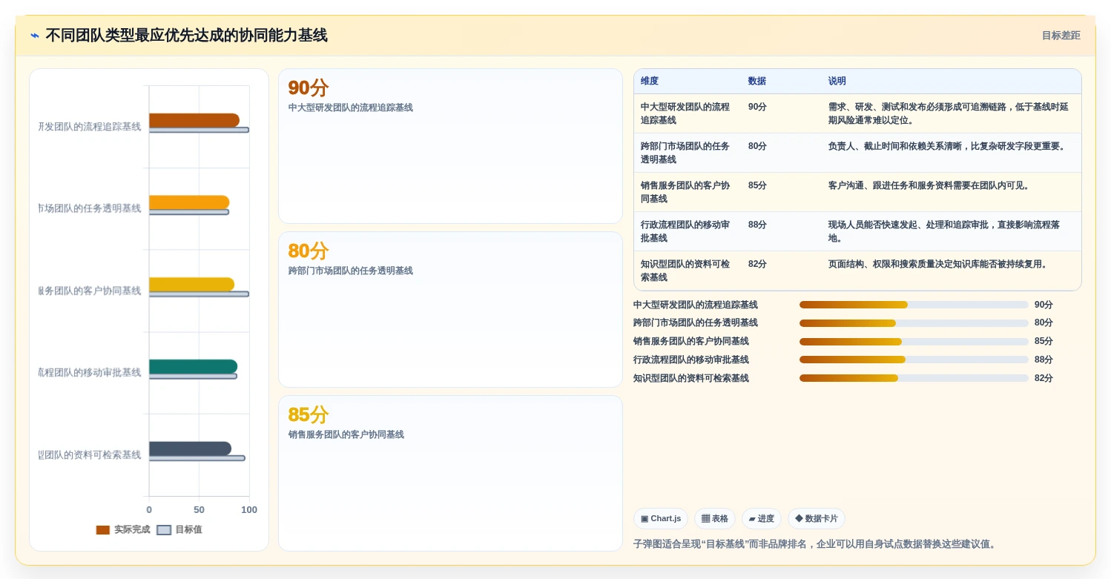Click the chart axis label 50

199,510
